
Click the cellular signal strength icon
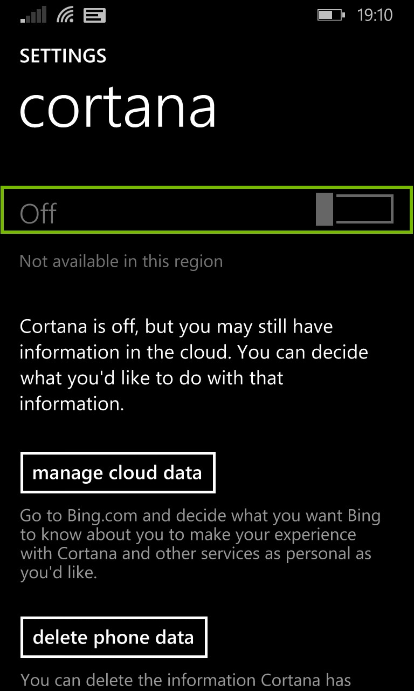(33, 15)
